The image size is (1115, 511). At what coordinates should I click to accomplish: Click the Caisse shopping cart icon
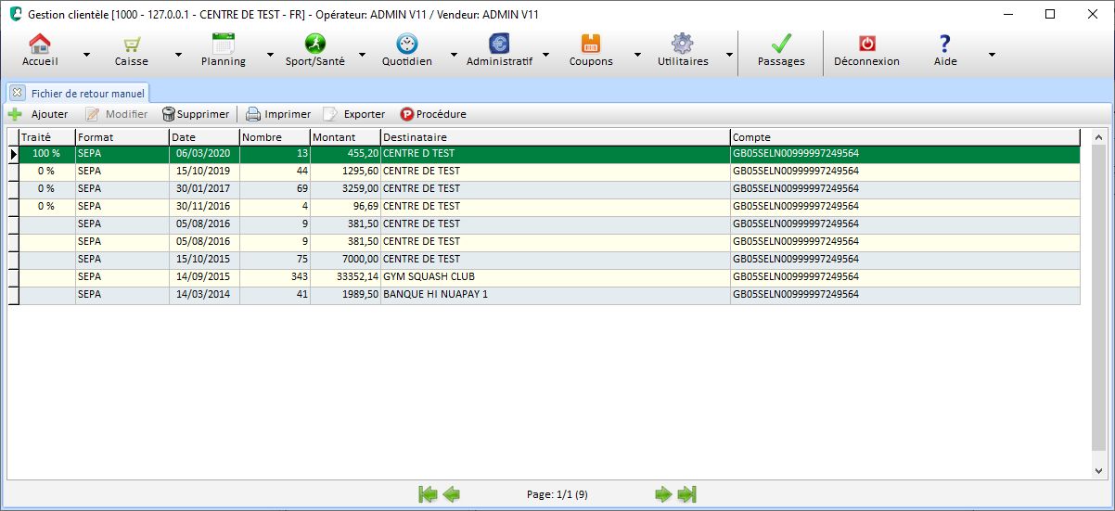tap(132, 45)
